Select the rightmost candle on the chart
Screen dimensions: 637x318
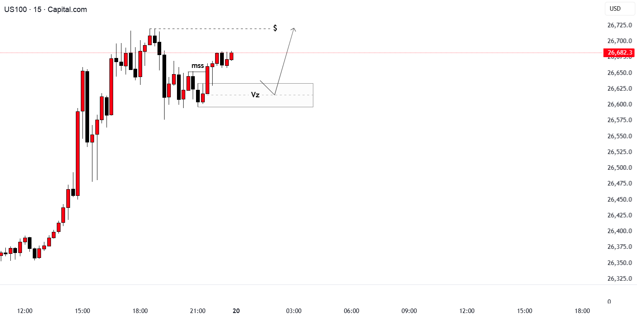tap(232, 56)
